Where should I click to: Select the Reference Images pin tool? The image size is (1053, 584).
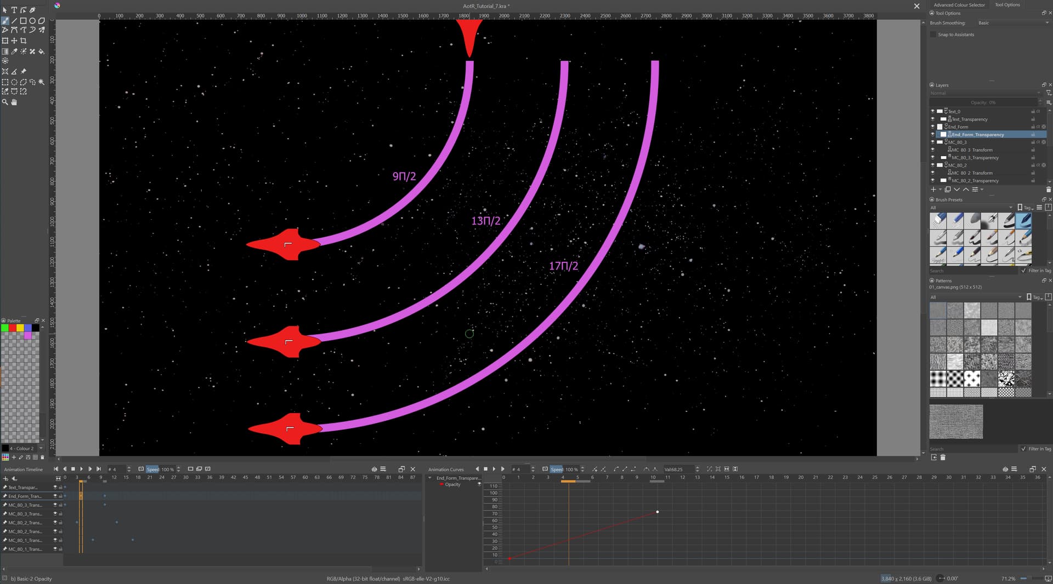pos(23,71)
